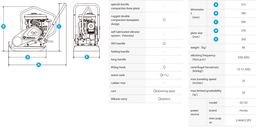Click the blue B badge beside the side-view drawing
This screenshot has height=128, width=256.
coord(3,26)
